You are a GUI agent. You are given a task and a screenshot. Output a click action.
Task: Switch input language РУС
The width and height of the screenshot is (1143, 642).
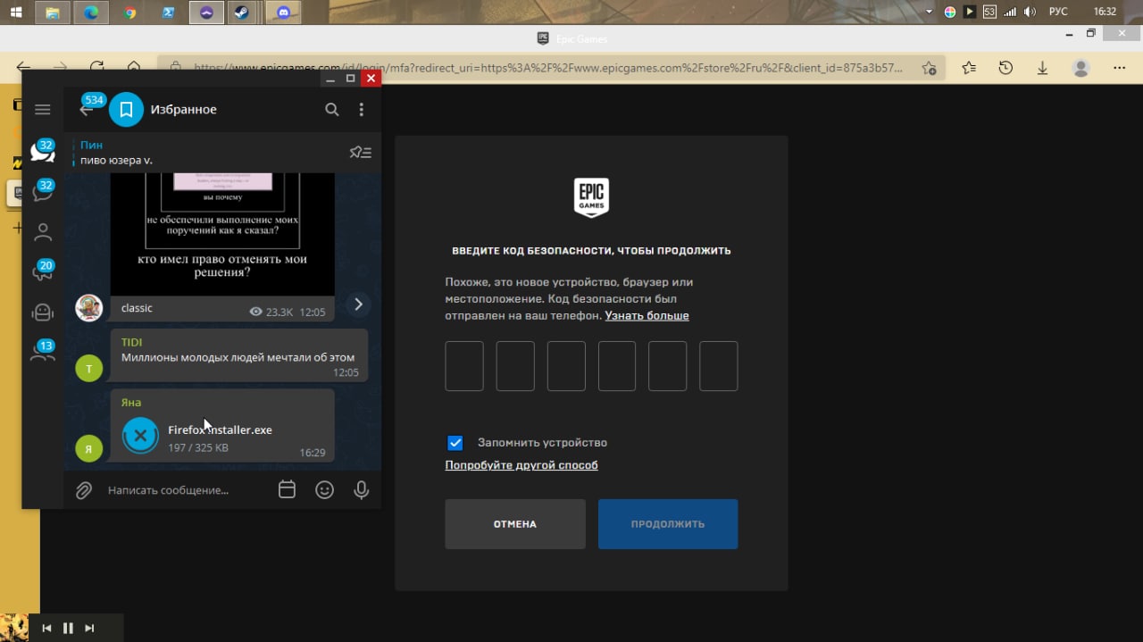1058,13
